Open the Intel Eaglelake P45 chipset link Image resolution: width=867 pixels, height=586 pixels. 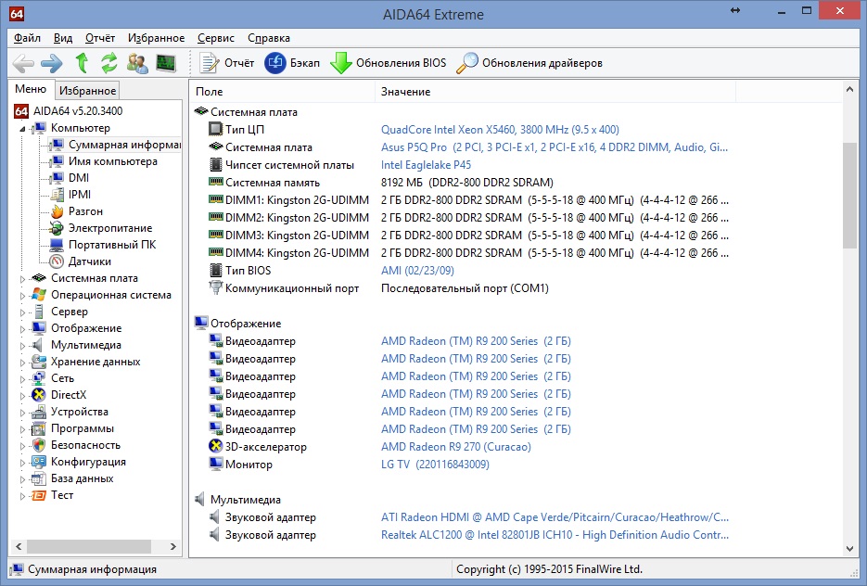click(426, 165)
